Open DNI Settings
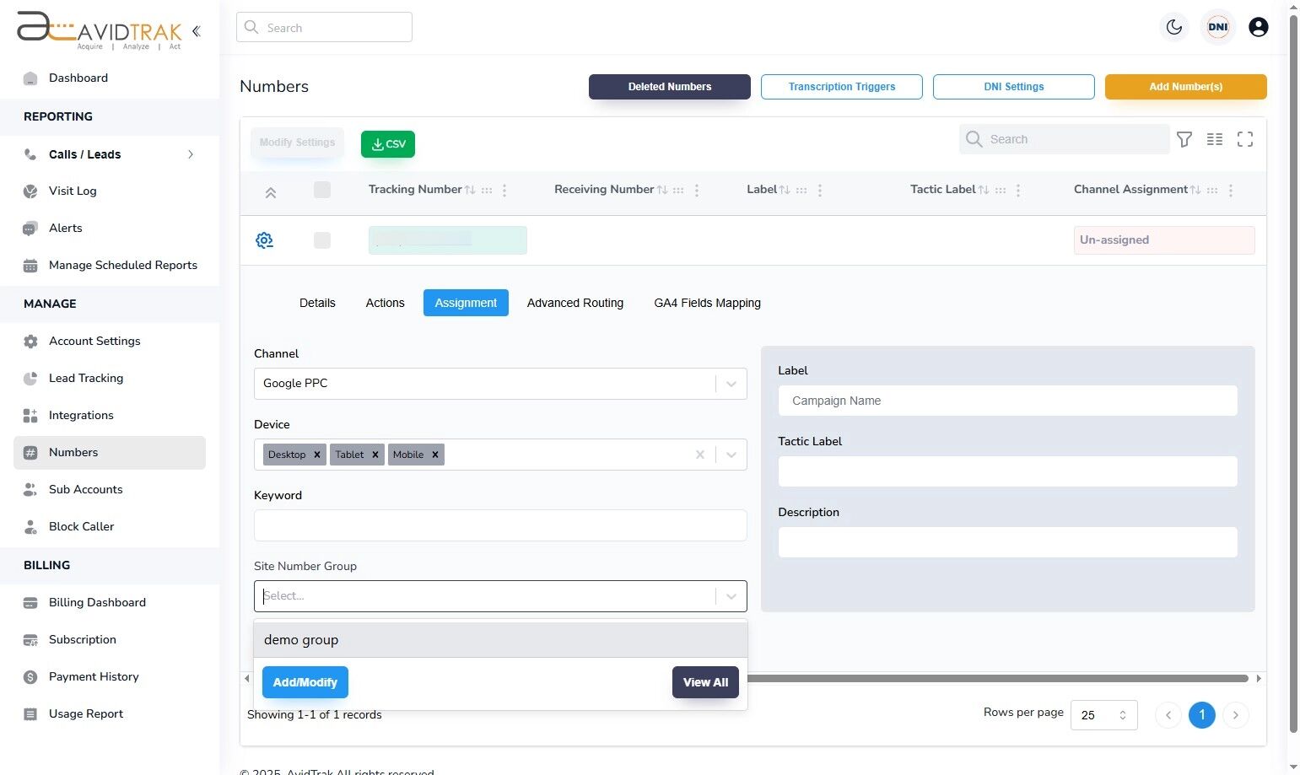The width and height of the screenshot is (1300, 775). 1013,87
